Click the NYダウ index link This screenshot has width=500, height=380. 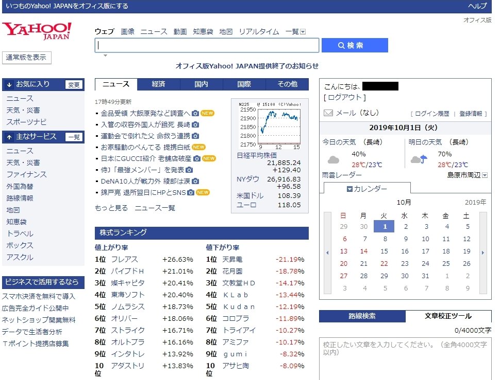point(248,179)
